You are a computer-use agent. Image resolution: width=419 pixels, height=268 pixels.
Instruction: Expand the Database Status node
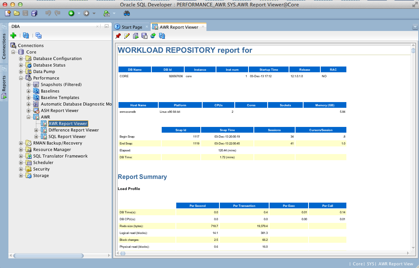(x=21, y=65)
